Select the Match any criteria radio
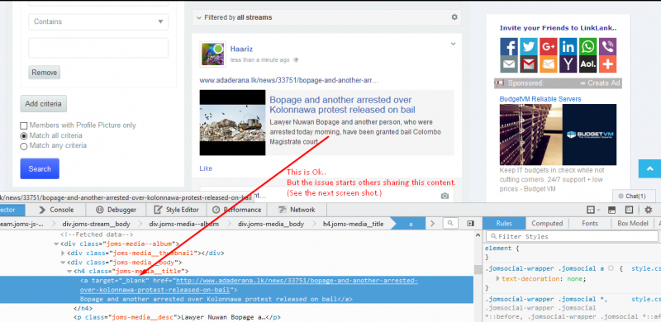Viewport: 661px width, 322px height. tap(24, 146)
